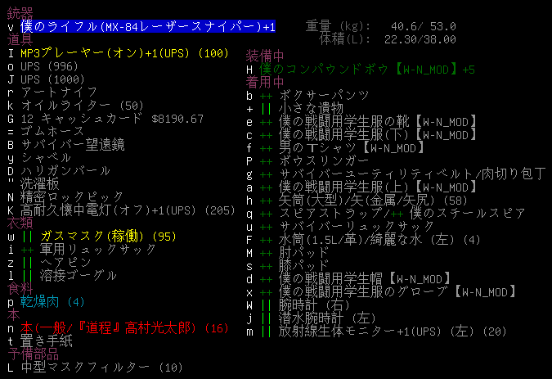Open the 着用中 worn section heading
Viewport: 552px width, 379px height.
pos(266,83)
